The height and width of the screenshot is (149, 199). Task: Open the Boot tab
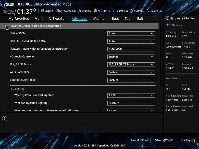click(x=115, y=19)
